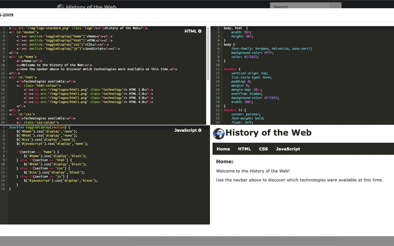Fold the toggleDisplay function at JavaScript line 1
Viewport: 394px width, 246px height.
pyautogui.click(x=7, y=127)
